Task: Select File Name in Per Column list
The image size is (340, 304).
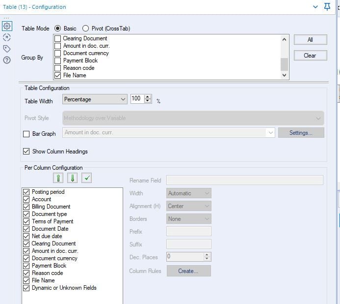Action: tap(43, 280)
